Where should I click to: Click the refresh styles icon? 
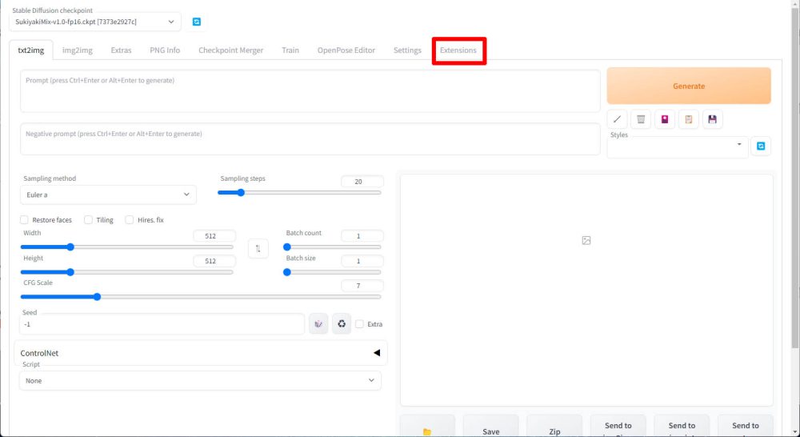point(760,146)
